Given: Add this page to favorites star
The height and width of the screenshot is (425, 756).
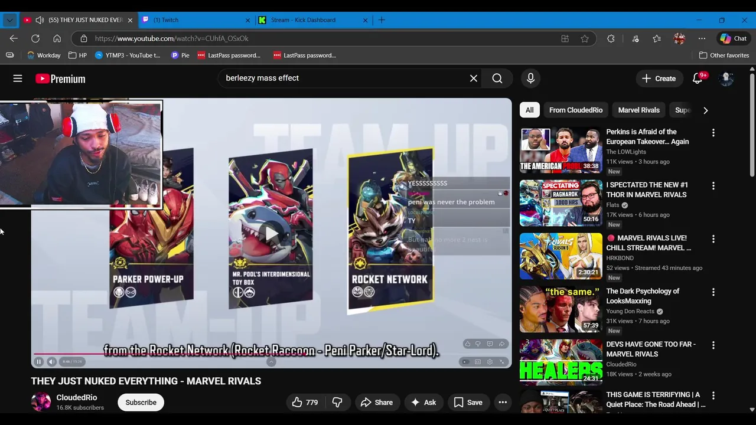Looking at the screenshot, I should [x=585, y=38].
